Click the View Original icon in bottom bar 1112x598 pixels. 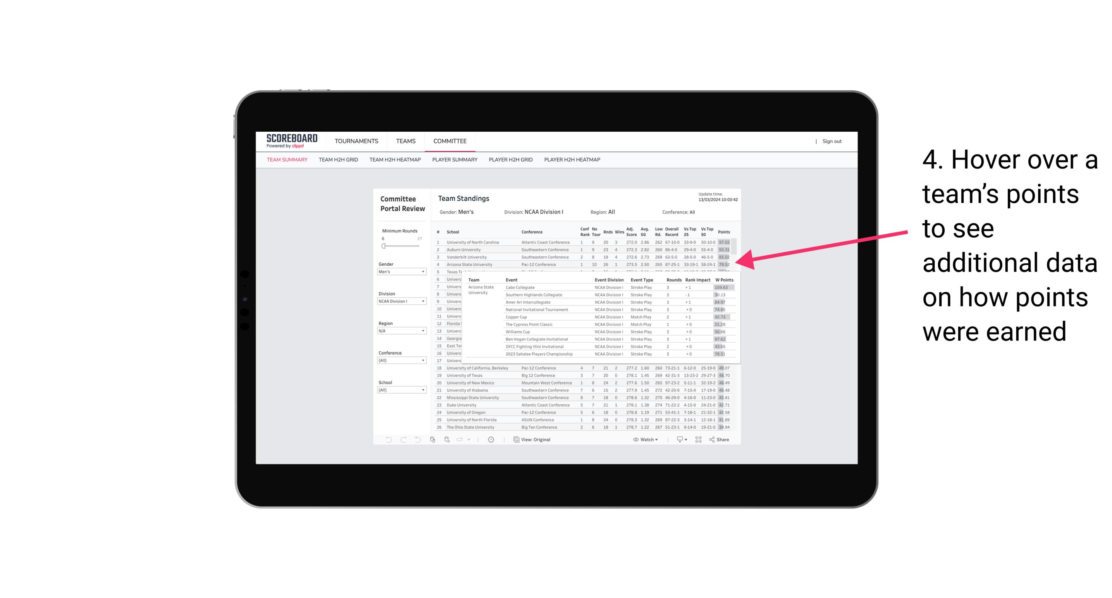(515, 440)
